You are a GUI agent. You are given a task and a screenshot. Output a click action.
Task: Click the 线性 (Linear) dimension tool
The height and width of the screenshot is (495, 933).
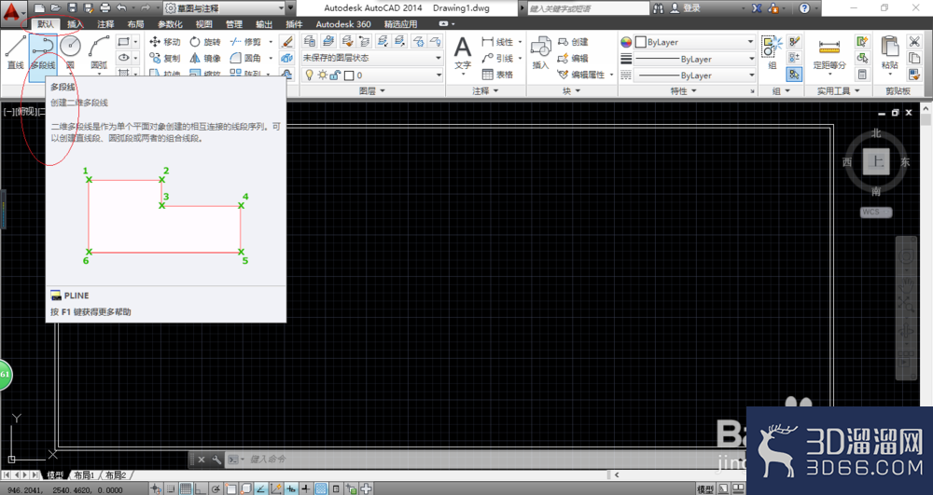[498, 42]
